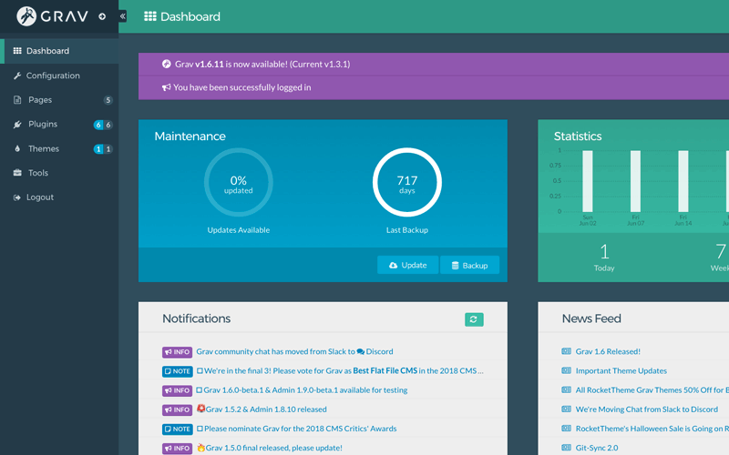
Task: Click the Update button in Maintenance
Action: point(407,265)
